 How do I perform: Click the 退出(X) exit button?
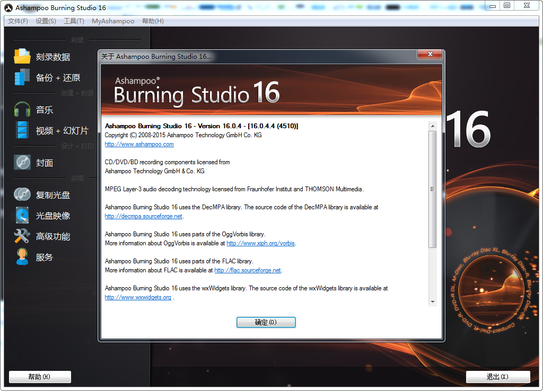click(498, 377)
